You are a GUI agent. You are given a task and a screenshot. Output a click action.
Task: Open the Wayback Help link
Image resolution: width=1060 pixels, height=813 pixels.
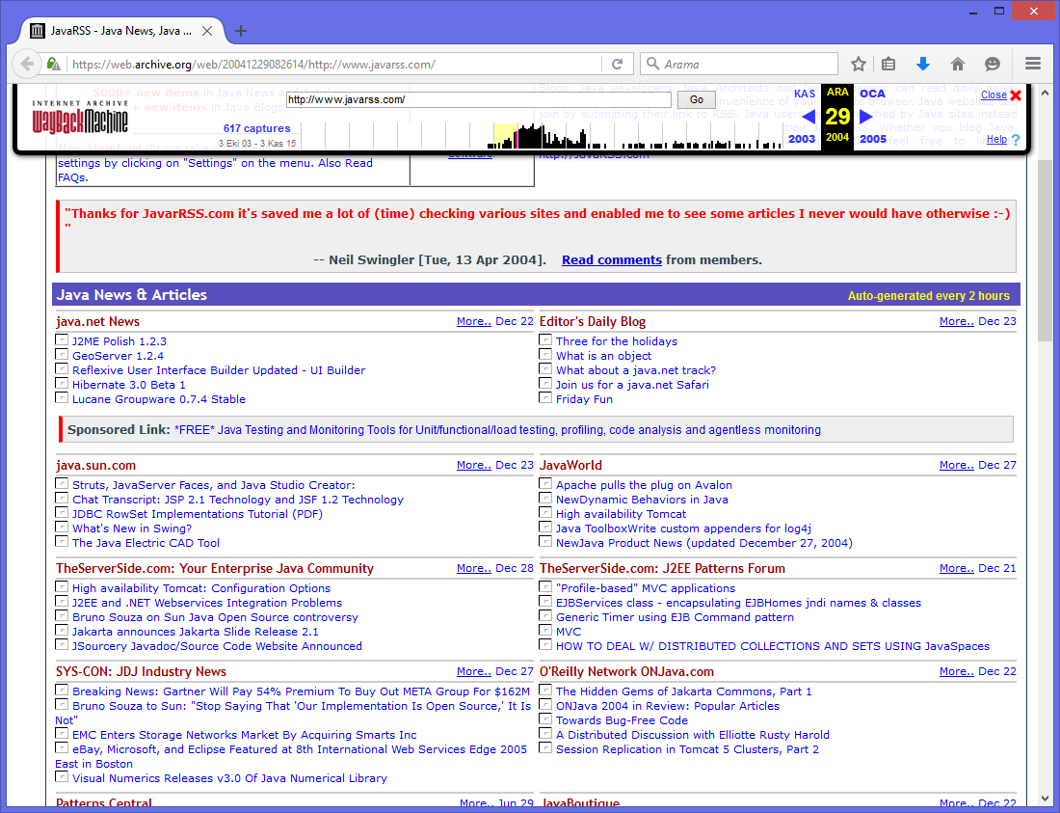[996, 139]
